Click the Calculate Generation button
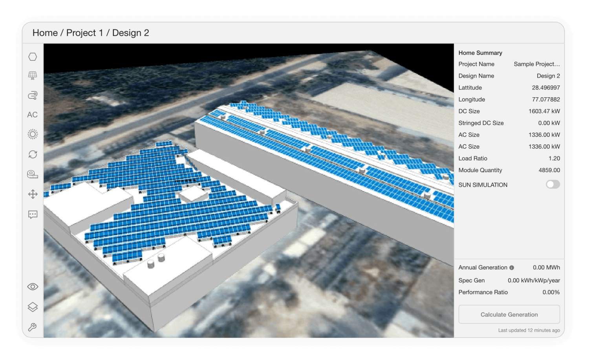 509,315
